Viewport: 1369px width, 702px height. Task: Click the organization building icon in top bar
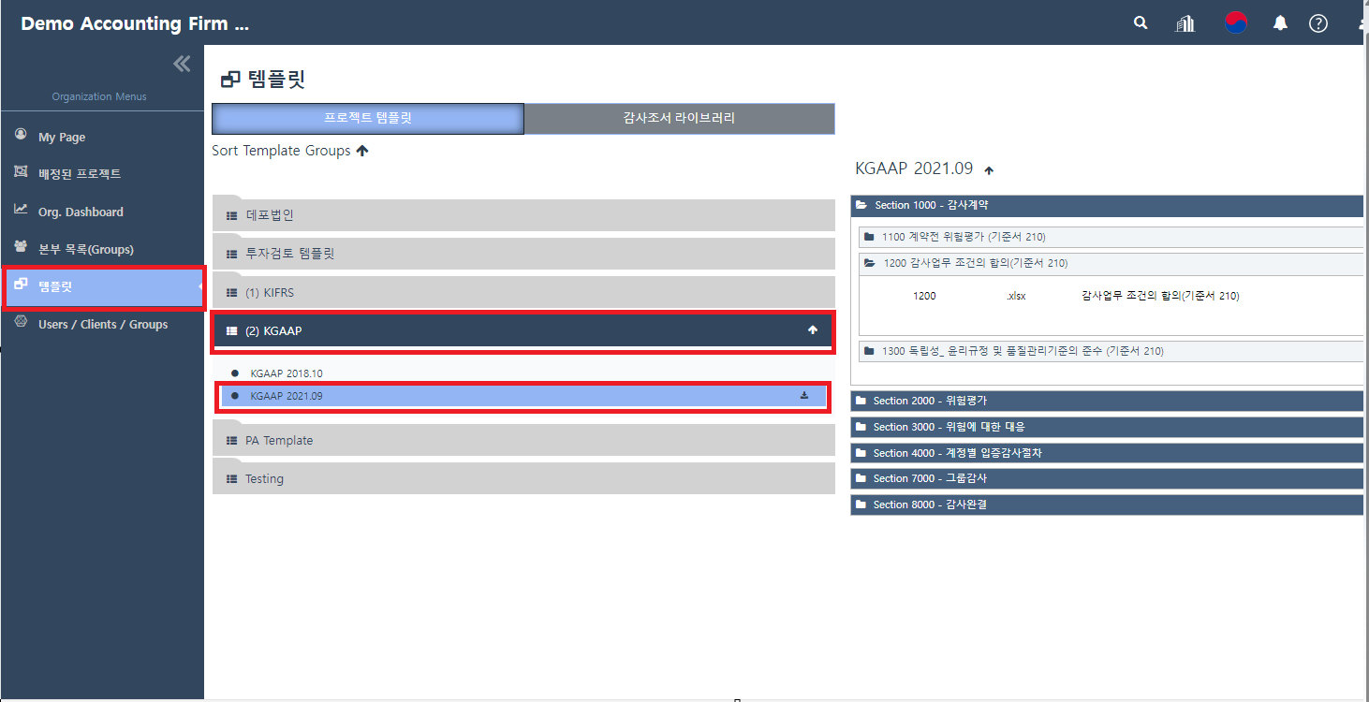click(x=1185, y=22)
